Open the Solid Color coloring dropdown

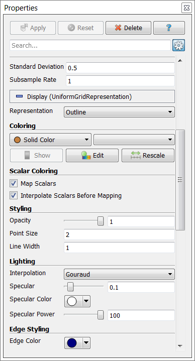[50, 140]
